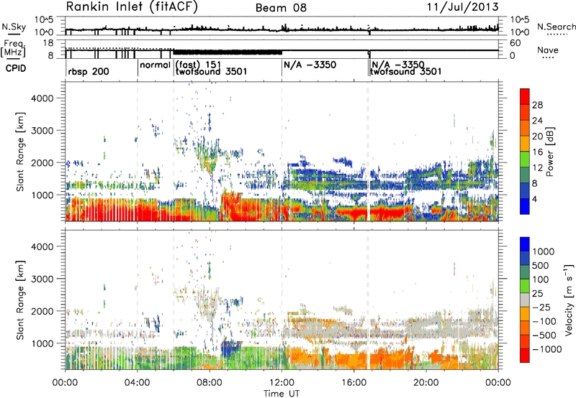Click the 'Velocity [m s⁻¹]' colorbar label
The width and height of the screenshot is (576, 398).
(569, 300)
